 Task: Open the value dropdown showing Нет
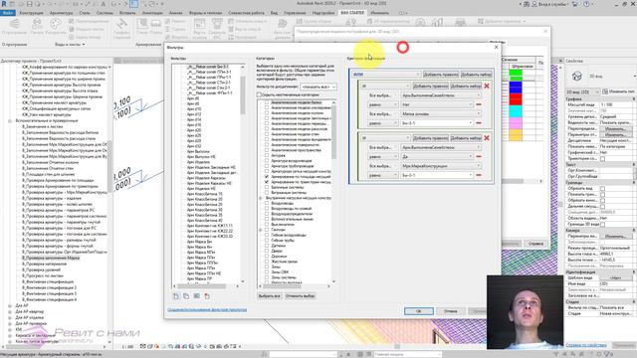[x=437, y=104]
